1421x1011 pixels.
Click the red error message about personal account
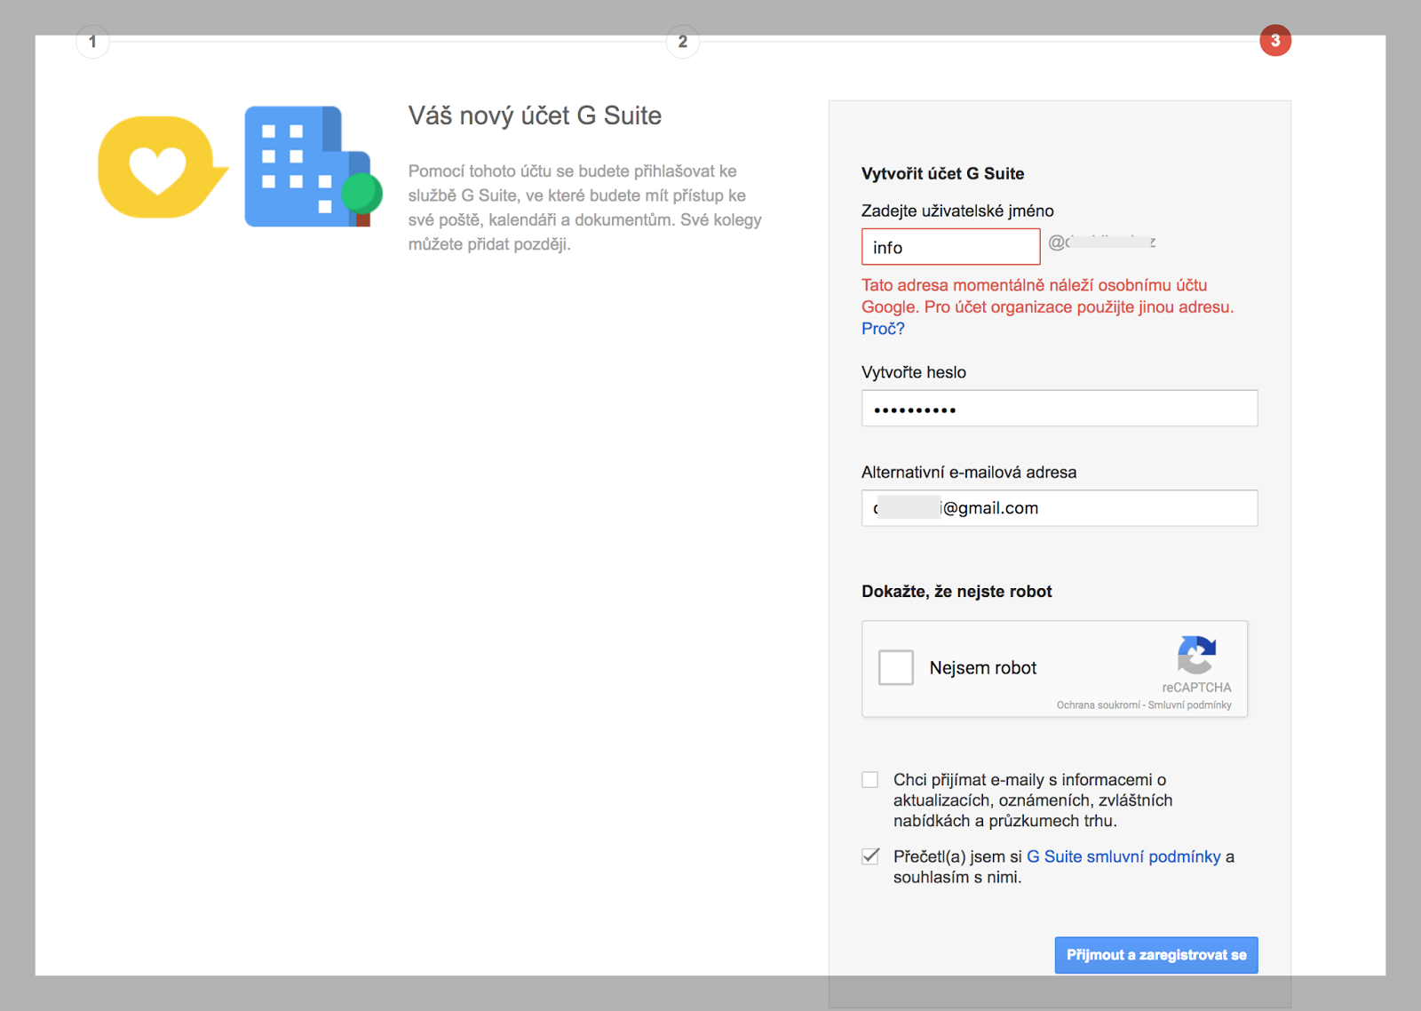pyautogui.click(x=1048, y=296)
